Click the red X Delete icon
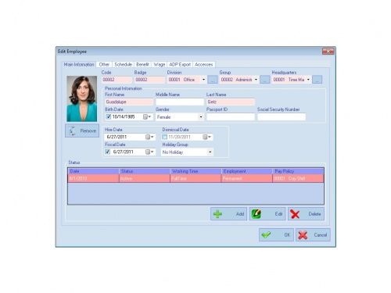This screenshot has width=391, height=293. (295, 214)
